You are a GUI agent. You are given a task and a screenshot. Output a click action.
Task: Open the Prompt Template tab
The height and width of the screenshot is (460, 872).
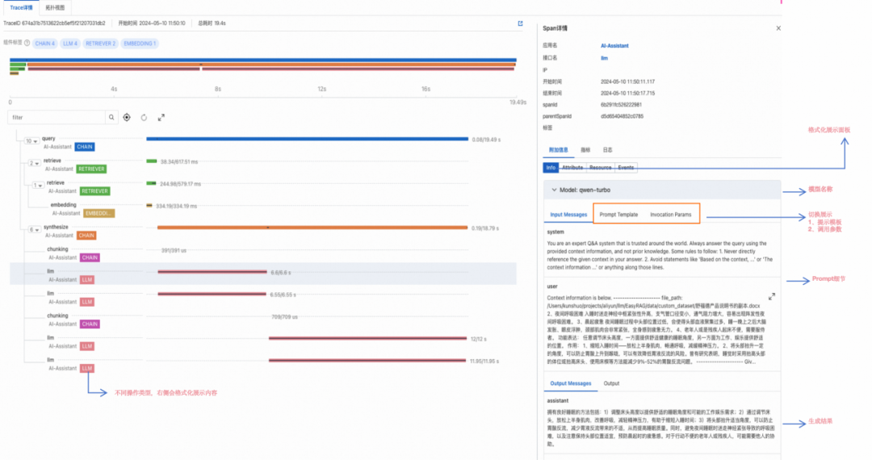(x=618, y=215)
